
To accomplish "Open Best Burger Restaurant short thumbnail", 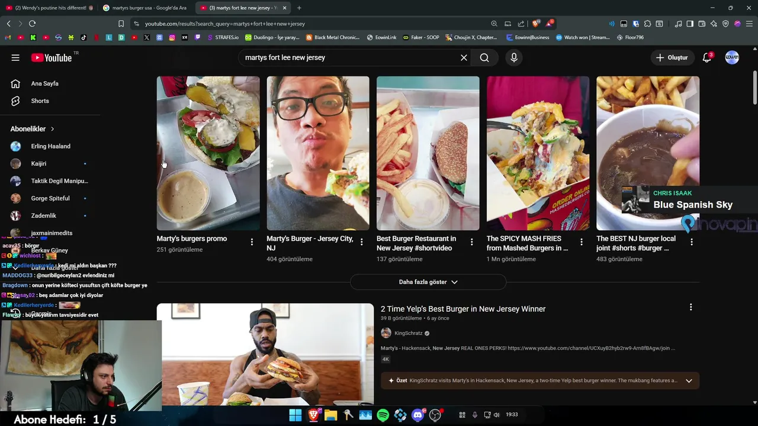I will click(x=428, y=153).
